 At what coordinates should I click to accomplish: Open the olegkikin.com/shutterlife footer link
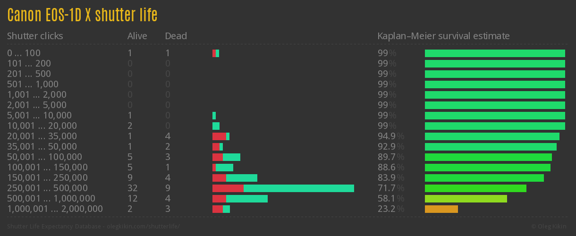pos(93,226)
